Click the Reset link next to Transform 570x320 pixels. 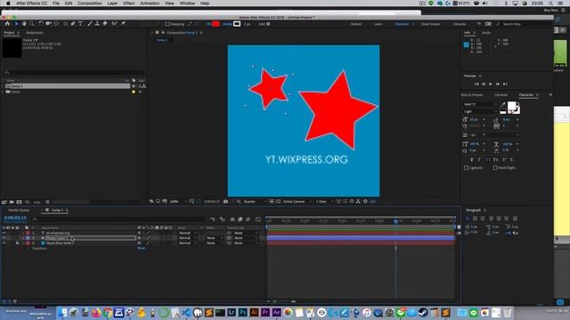point(141,248)
